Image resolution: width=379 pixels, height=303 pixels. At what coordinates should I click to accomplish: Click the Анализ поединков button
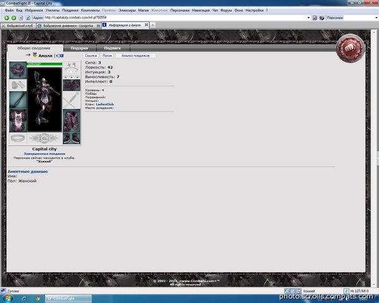(x=136, y=56)
